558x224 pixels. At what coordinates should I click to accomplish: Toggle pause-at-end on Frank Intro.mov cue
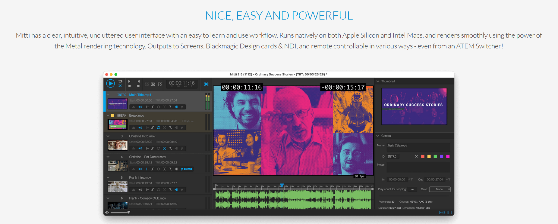[x=176, y=190]
